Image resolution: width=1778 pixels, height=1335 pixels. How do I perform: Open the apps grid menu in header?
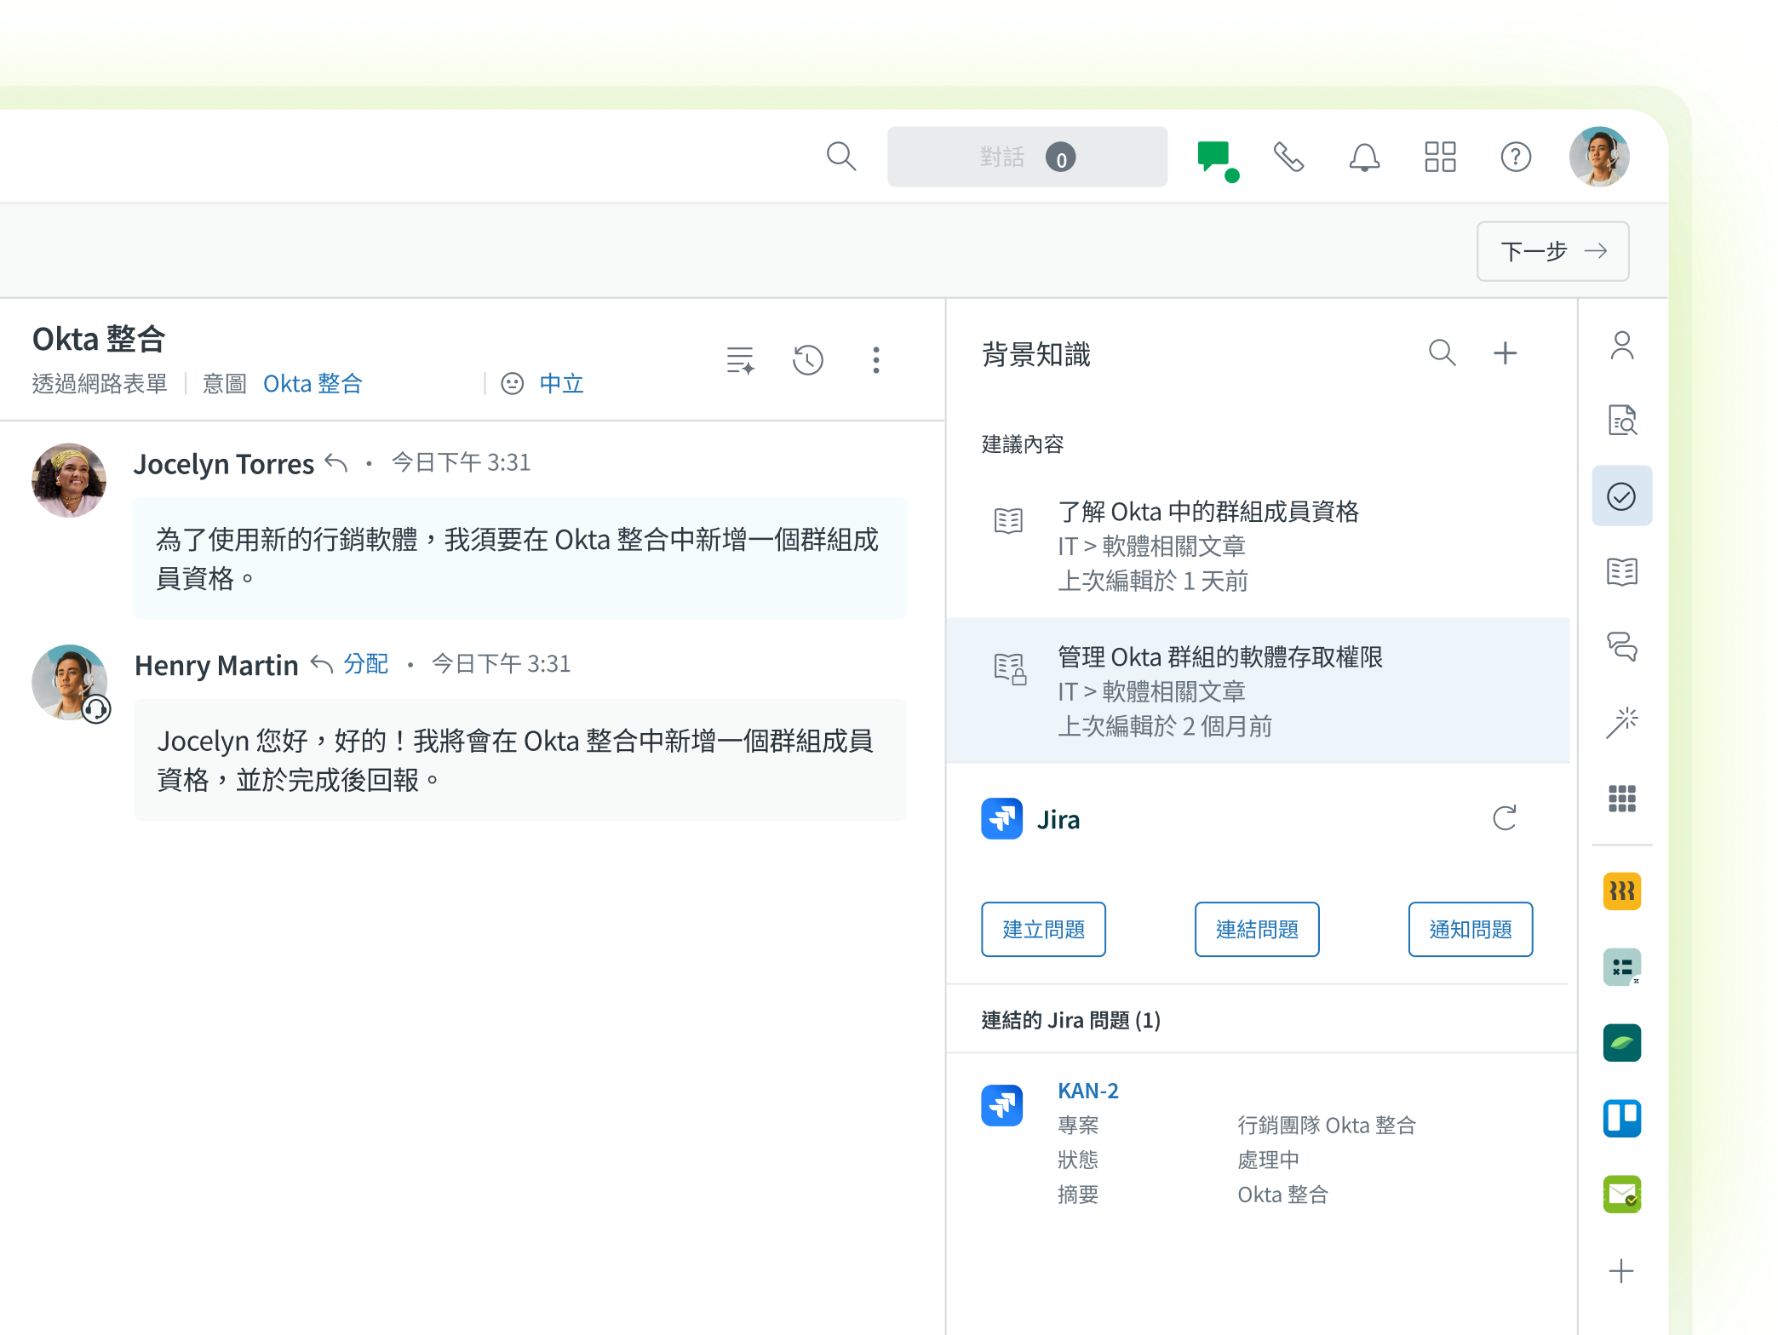1439,156
